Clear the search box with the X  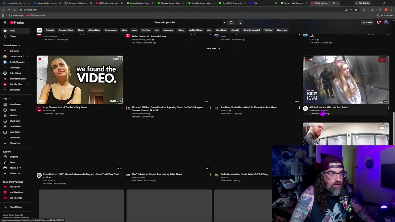click(224, 23)
